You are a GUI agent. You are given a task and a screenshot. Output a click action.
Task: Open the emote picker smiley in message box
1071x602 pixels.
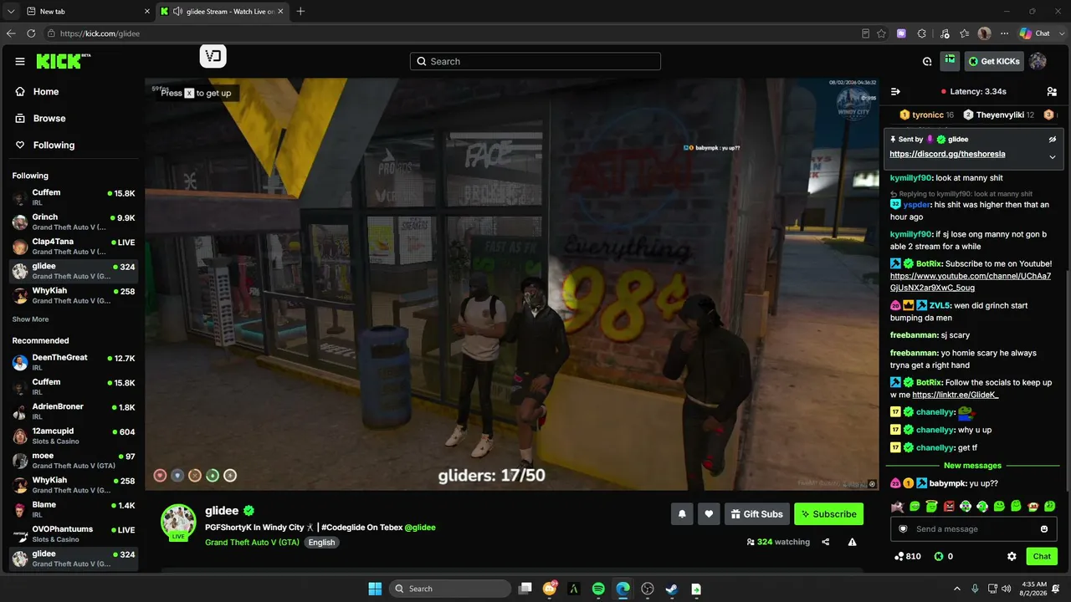[1044, 529]
